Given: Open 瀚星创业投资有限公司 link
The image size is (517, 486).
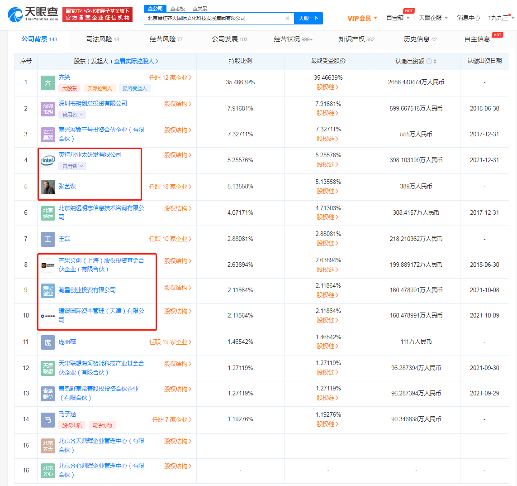Looking at the screenshot, I should [x=87, y=290].
